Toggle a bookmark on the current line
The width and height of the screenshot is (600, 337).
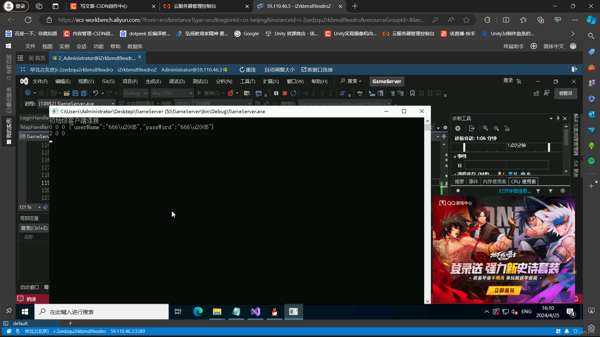pyautogui.click(x=412, y=93)
